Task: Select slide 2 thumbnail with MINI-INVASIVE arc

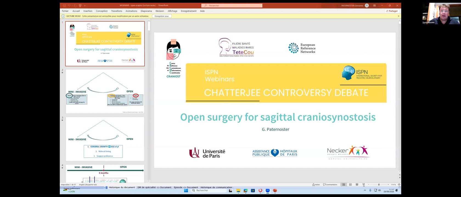Action: pos(105,91)
